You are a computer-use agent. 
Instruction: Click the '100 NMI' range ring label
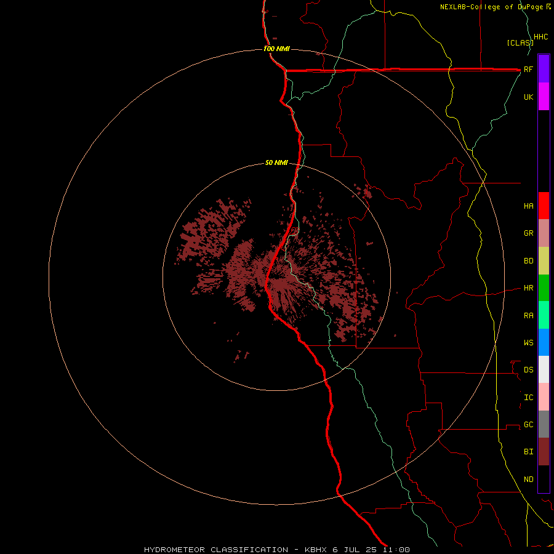276,49
